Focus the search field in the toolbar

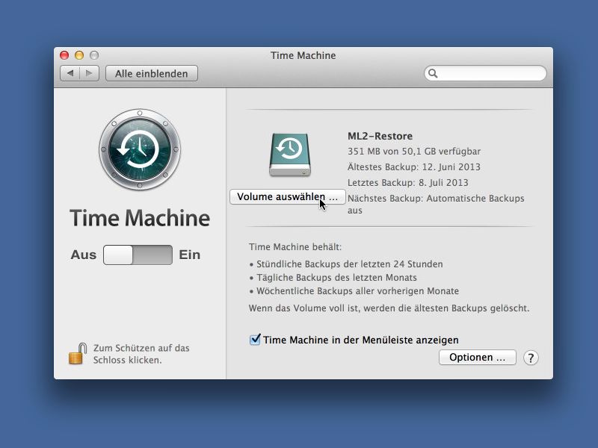pos(485,73)
